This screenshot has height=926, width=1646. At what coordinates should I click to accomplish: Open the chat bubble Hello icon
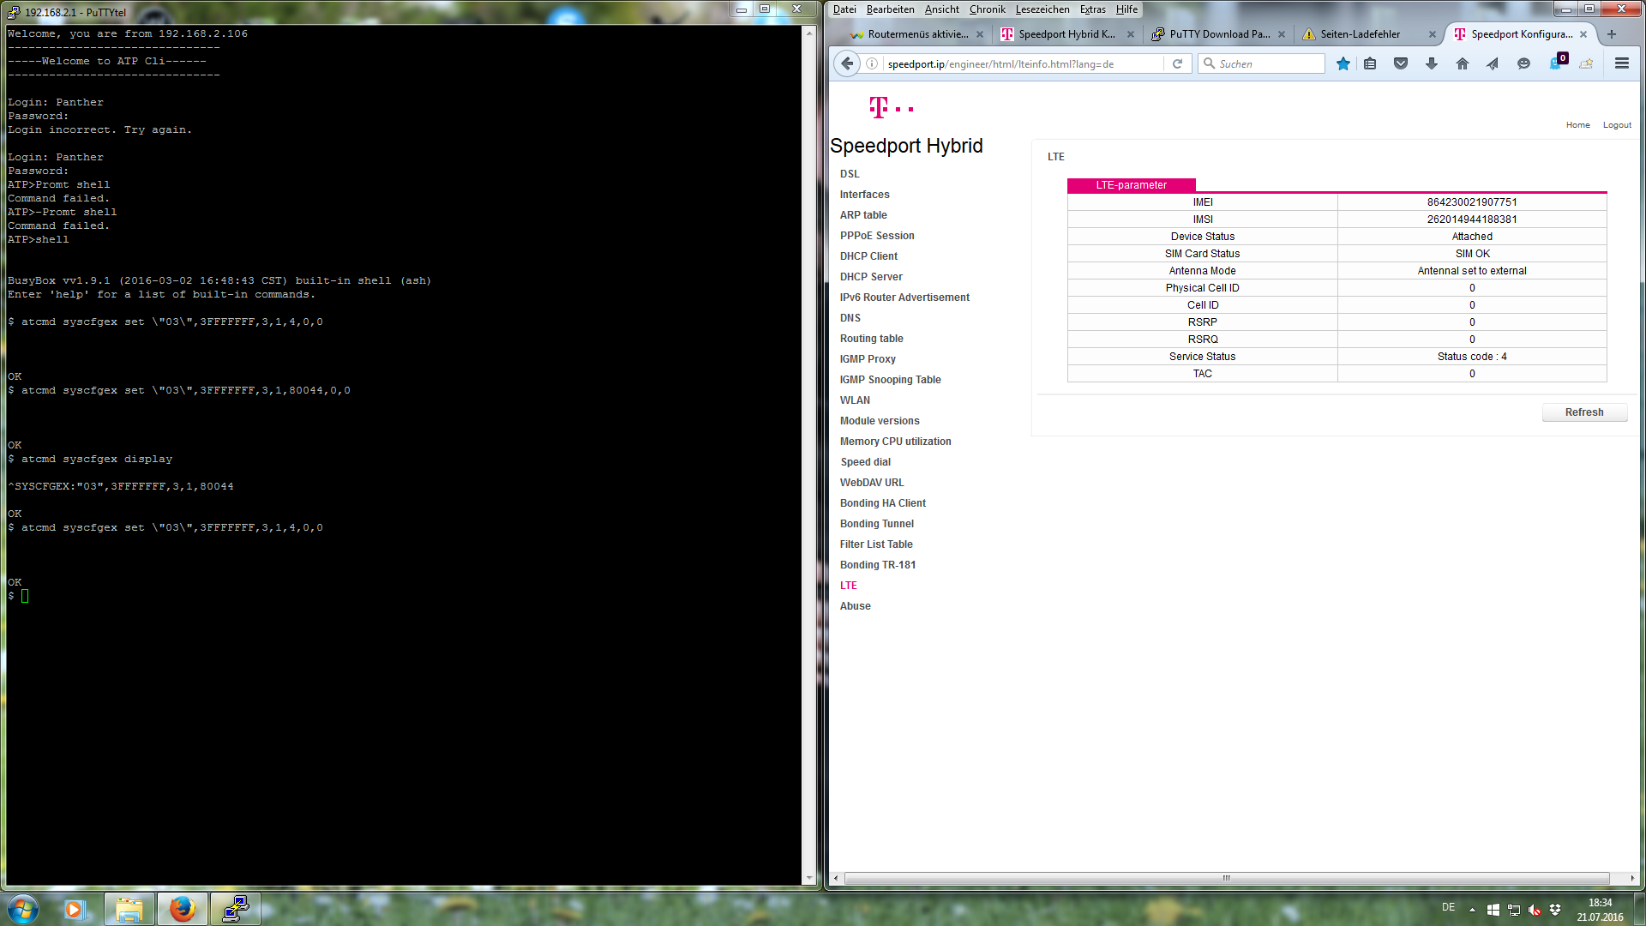coord(1523,63)
